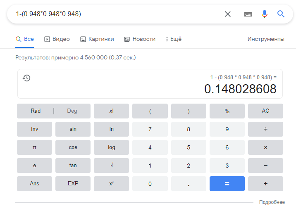Click the sin function key

[73, 129]
